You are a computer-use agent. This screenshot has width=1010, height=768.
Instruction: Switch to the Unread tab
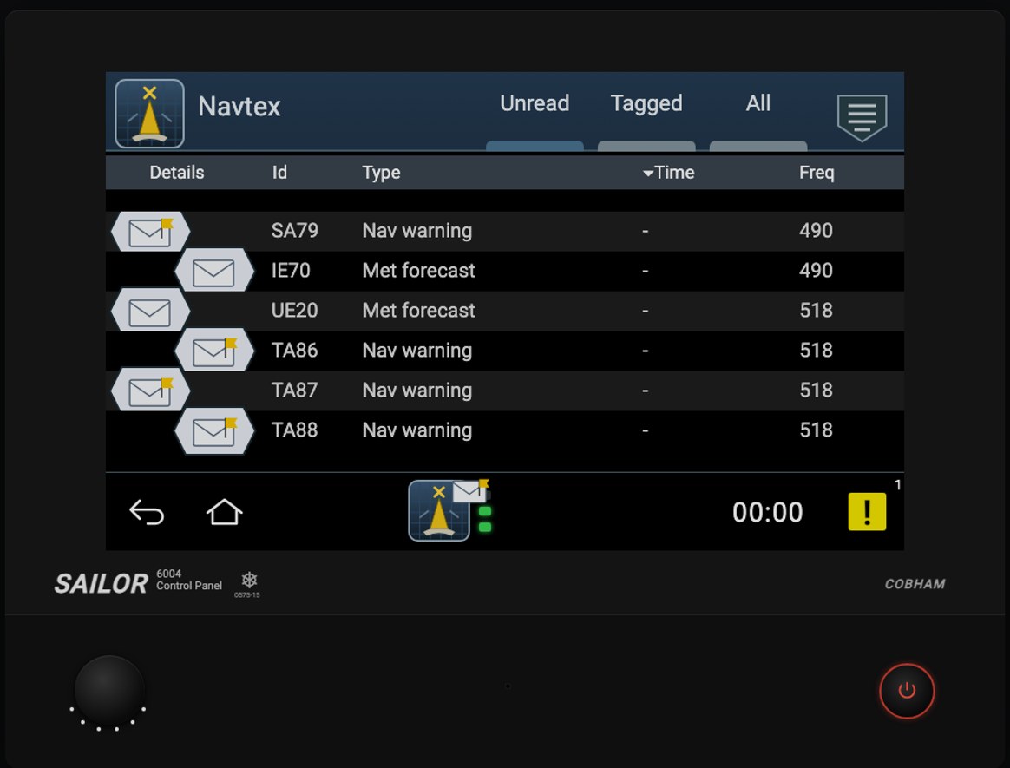(x=535, y=103)
